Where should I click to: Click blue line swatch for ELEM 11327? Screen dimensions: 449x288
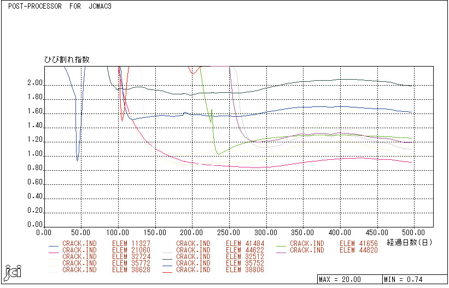point(54,246)
